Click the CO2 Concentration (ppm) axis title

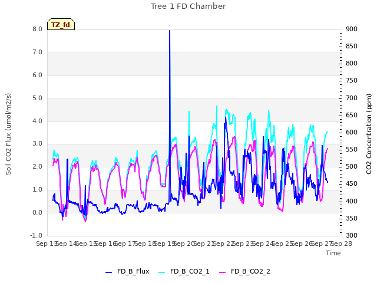point(369,134)
